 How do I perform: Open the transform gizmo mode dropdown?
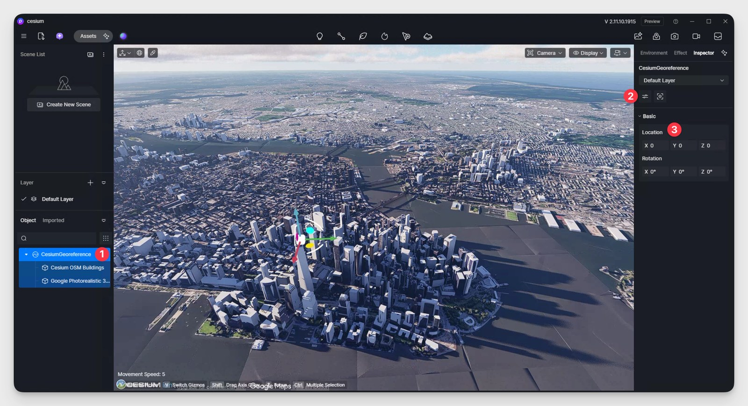click(125, 53)
